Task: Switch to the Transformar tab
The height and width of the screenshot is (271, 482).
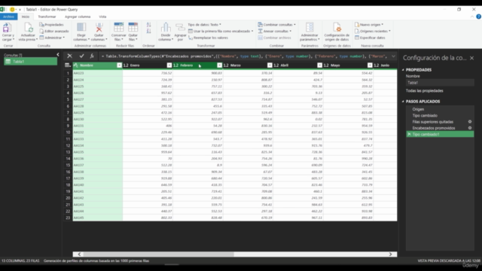Action: pos(47,17)
